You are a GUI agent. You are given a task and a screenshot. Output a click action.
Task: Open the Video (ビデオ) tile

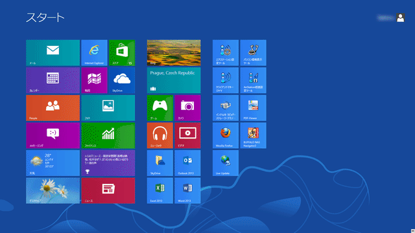[187, 135]
